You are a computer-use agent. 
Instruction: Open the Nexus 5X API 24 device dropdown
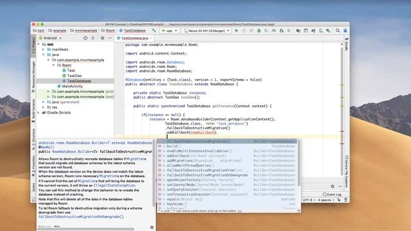pos(207,31)
